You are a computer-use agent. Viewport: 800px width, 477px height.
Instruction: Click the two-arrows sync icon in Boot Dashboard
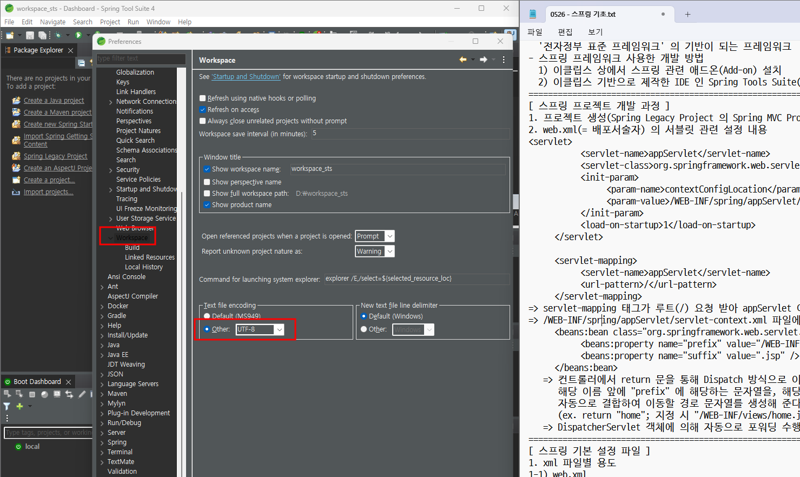(x=69, y=394)
